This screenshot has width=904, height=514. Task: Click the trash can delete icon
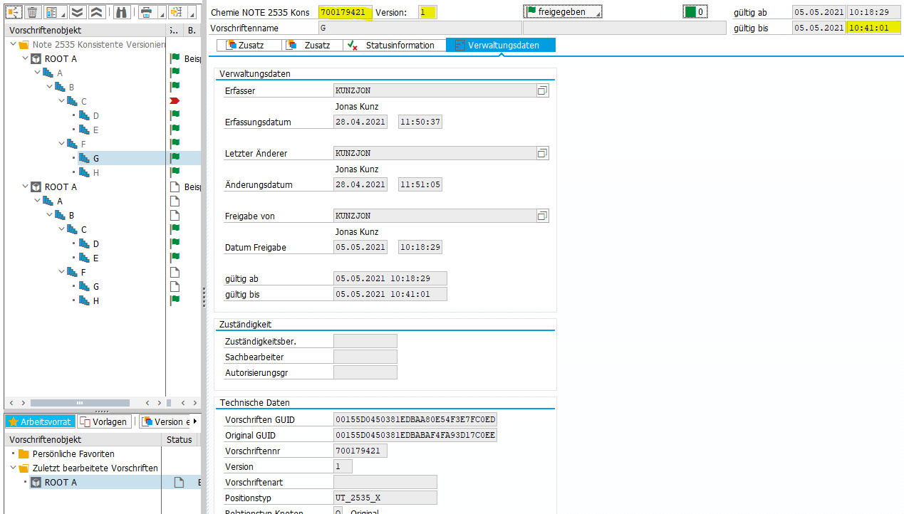click(x=32, y=12)
